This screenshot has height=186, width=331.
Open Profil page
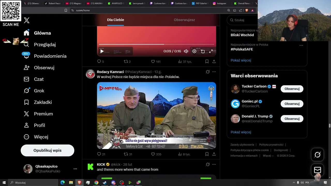34,125
